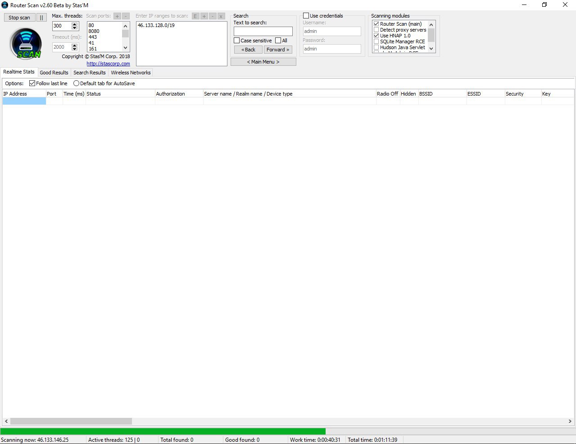
Task: Enable SQLite Manager RCE module
Action: (376, 41)
